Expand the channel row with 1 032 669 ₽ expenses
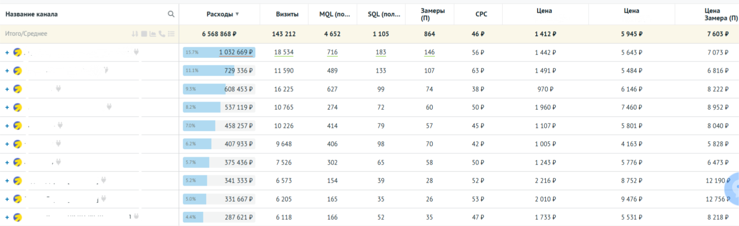Image resolution: width=739 pixels, height=226 pixels. [7, 53]
